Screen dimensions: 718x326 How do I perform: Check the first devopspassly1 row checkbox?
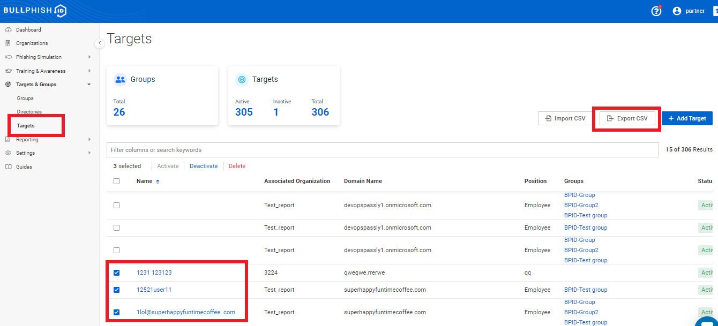(117, 206)
